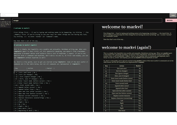Click editor row 'k | Up | Yes'
Viewport: 177px width, 125px height.
point(20,104)
